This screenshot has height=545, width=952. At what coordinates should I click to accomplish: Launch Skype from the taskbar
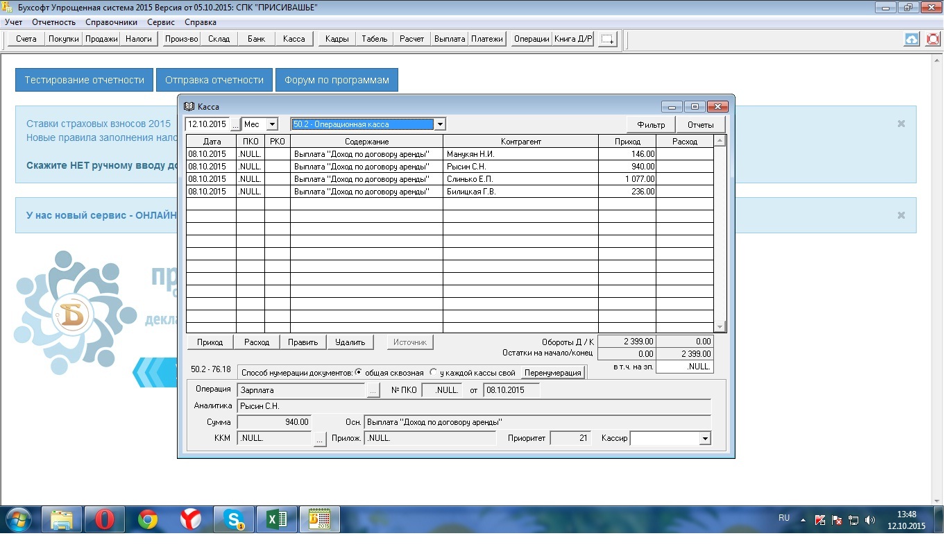coord(233,519)
